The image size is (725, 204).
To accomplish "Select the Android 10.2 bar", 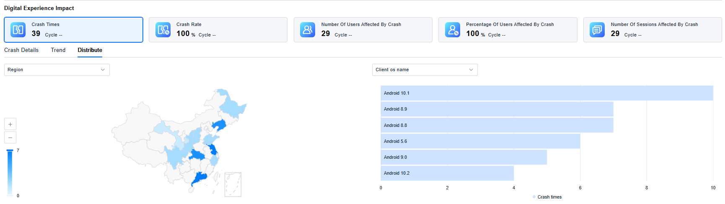I will tap(447, 173).
